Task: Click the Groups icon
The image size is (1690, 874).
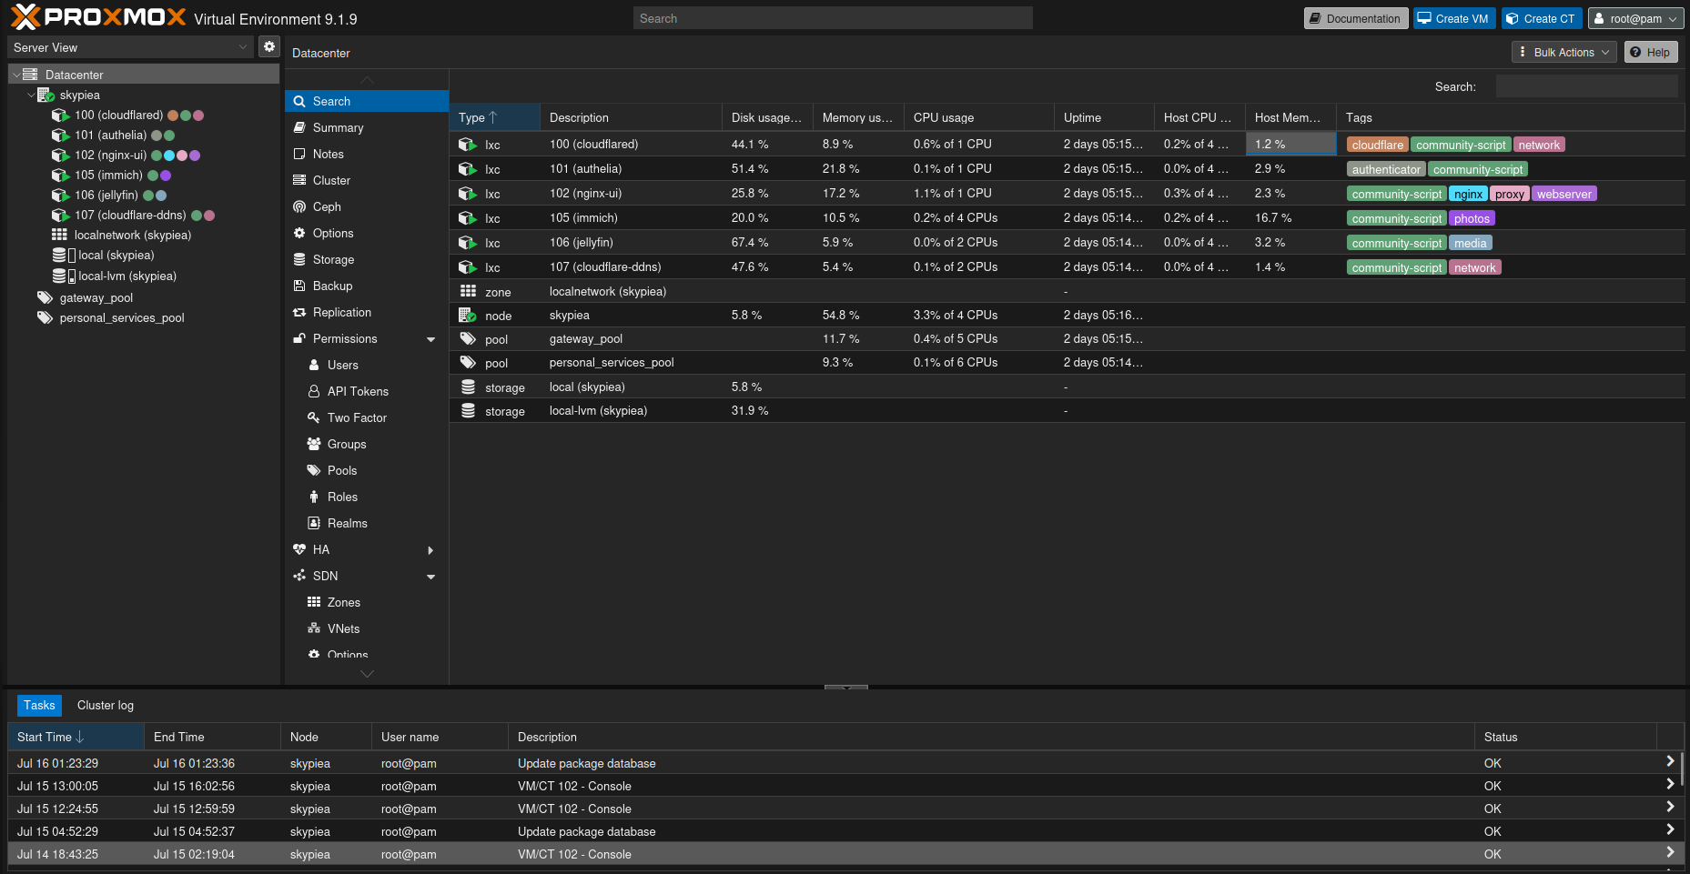Action: coord(314,444)
